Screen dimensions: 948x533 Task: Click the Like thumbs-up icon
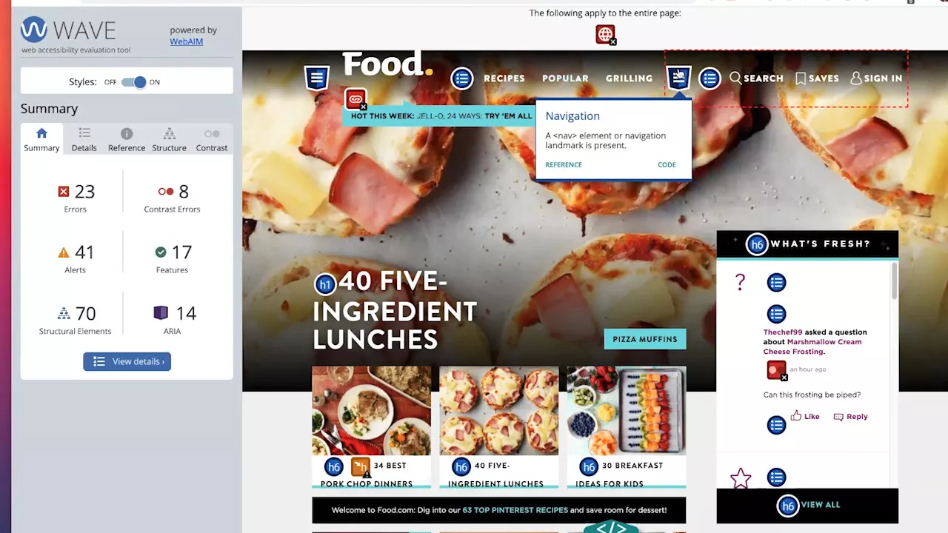796,416
